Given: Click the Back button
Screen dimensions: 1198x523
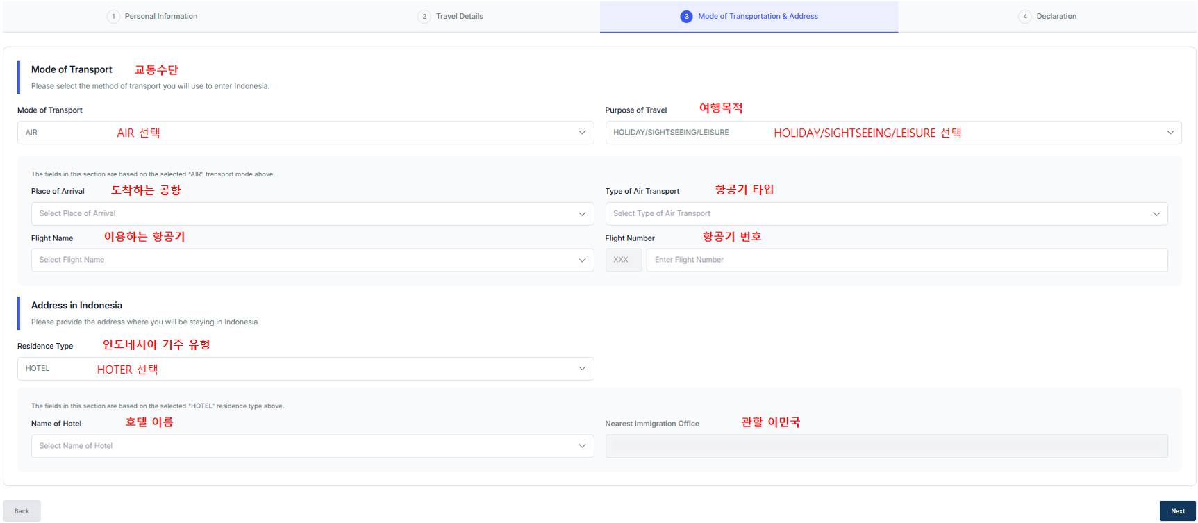Looking at the screenshot, I should [22, 511].
